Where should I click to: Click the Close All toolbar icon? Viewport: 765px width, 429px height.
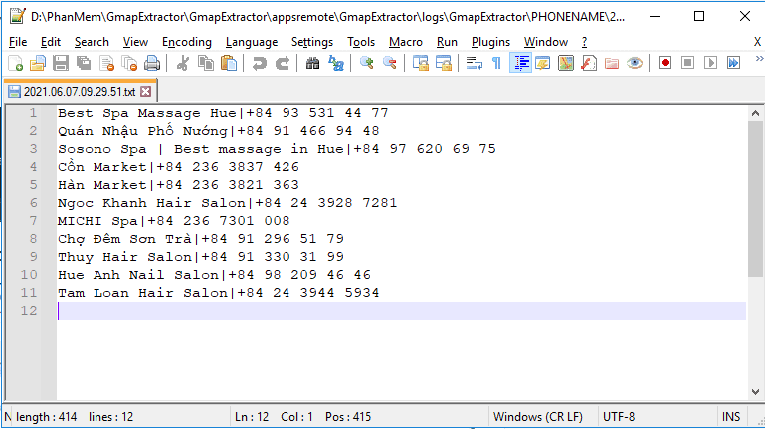[129, 63]
